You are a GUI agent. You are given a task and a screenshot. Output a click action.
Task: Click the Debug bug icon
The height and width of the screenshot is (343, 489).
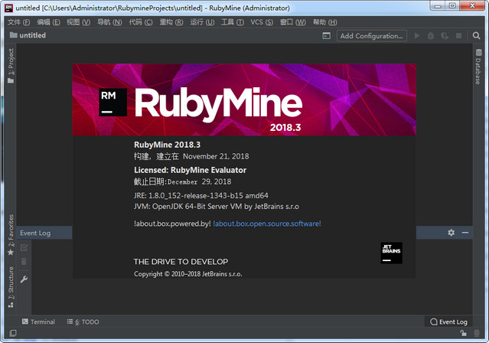click(x=432, y=36)
